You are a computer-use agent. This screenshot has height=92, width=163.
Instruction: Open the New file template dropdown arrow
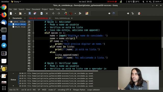click(x=15, y=13)
